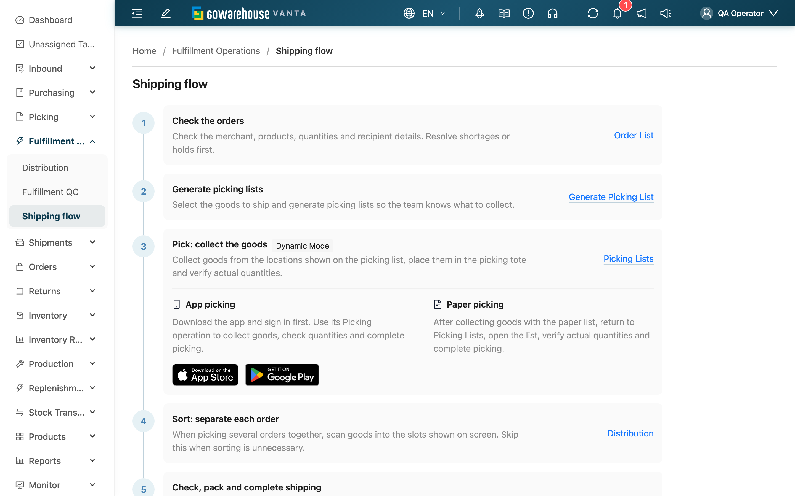The image size is (795, 496).
Task: Expand the Picking sidebar chevron
Action: [93, 117]
